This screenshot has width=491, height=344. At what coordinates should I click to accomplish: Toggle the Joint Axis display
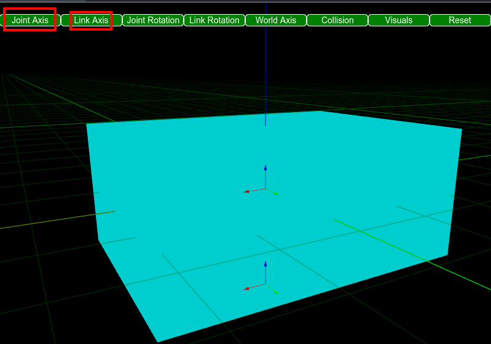tap(30, 20)
